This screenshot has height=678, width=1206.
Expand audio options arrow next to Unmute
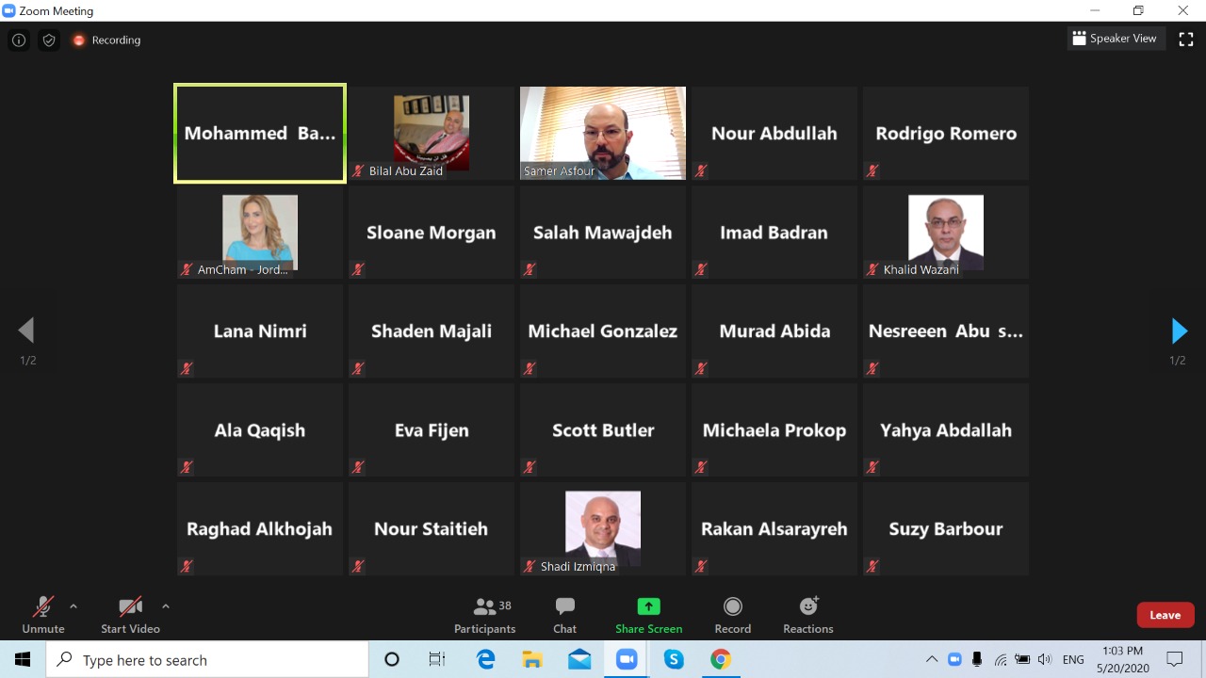(73, 606)
